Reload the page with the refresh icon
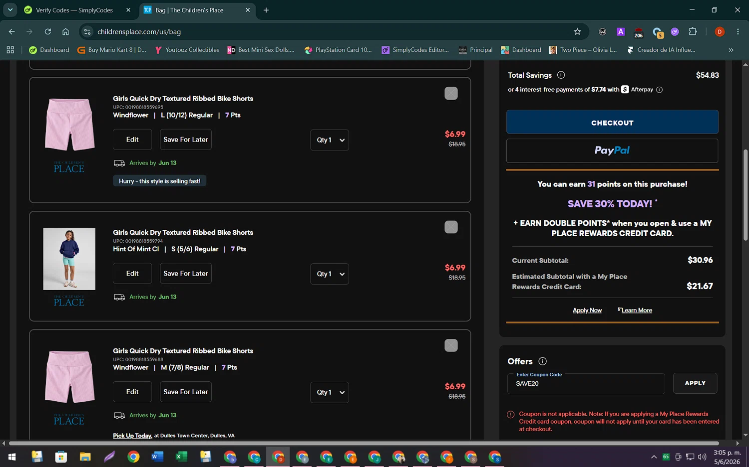This screenshot has height=467, width=749. (x=47, y=31)
